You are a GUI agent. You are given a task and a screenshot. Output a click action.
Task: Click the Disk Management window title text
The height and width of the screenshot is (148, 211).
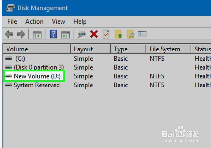[43, 8]
